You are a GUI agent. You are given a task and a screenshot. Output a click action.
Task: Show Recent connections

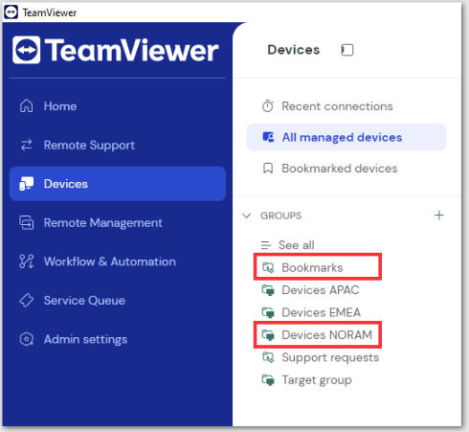pos(346,106)
